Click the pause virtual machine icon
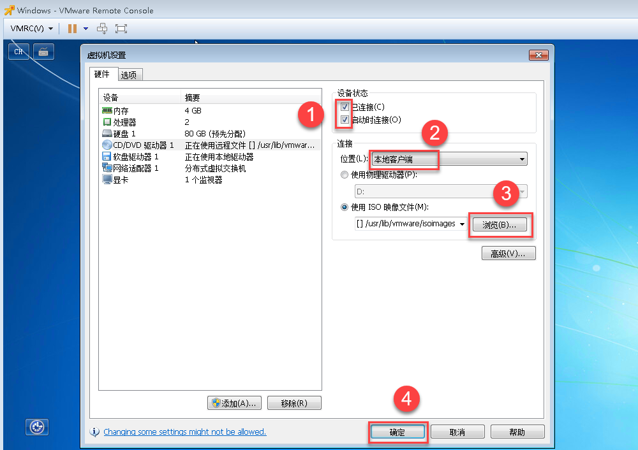Screen dimensions: 638x450 [x=72, y=29]
